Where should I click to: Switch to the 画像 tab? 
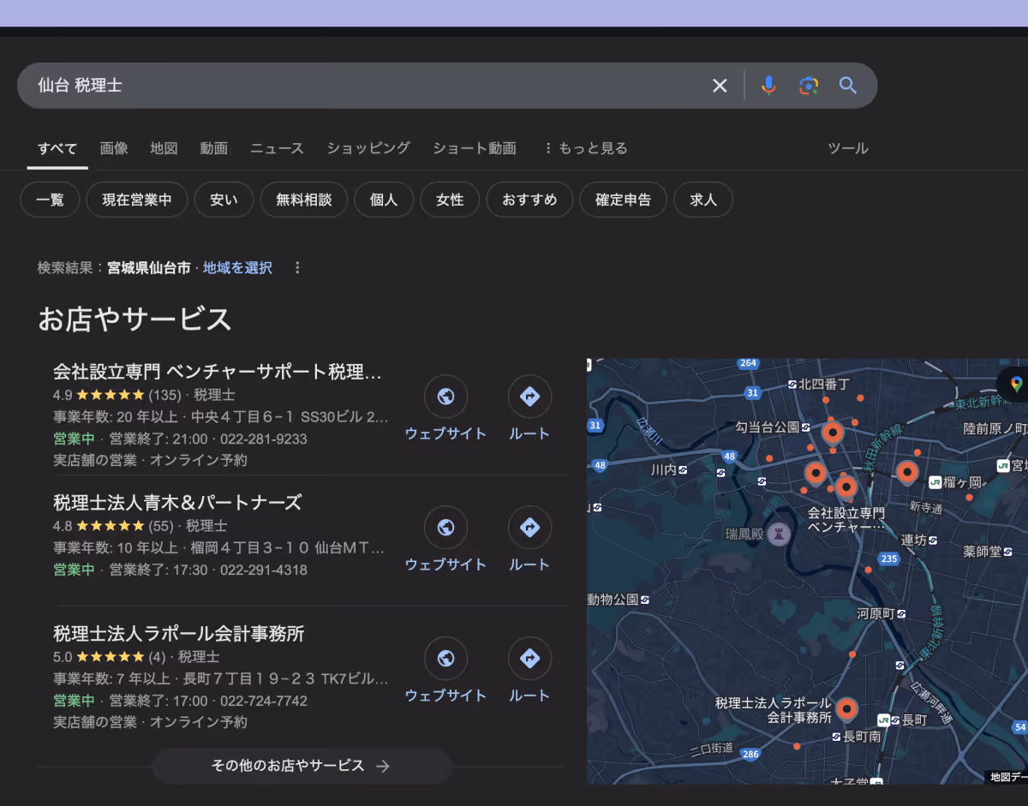(114, 148)
